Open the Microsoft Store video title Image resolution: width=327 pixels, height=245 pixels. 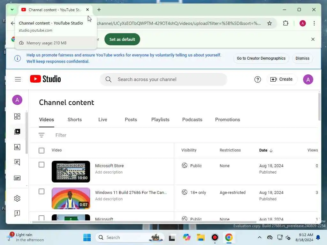110,166
